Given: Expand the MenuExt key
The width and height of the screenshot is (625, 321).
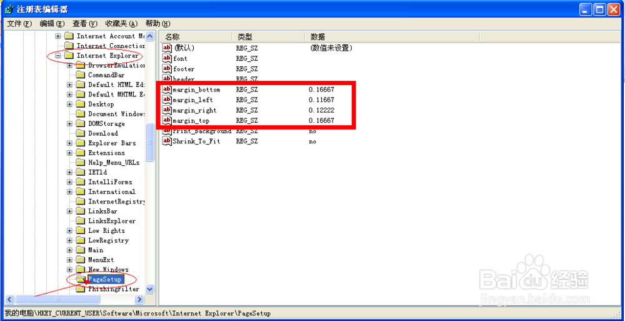Looking at the screenshot, I should [69, 260].
